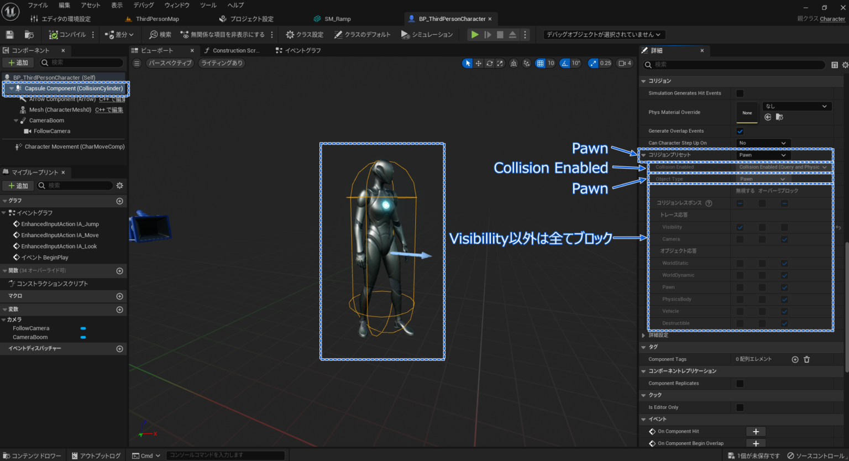
Task: Click the browse asset icon under Phys Material Override
Action: (779, 117)
